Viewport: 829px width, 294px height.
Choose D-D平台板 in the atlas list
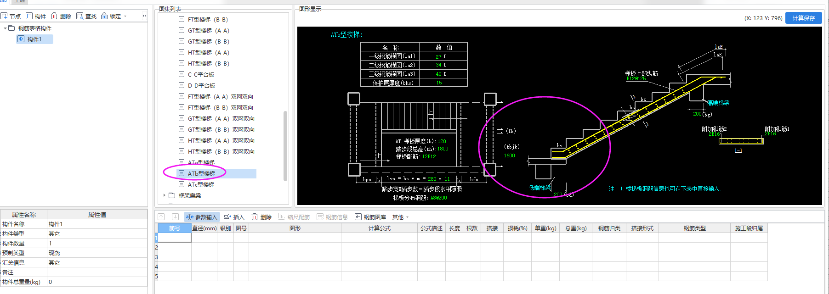click(201, 85)
